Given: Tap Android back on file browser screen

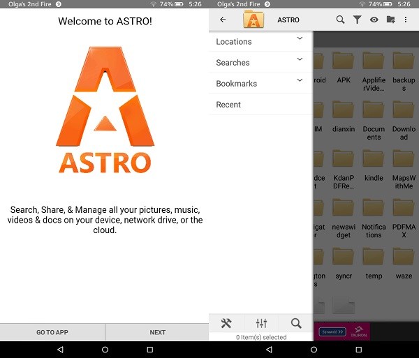Looking at the screenshot, I should (269, 350).
